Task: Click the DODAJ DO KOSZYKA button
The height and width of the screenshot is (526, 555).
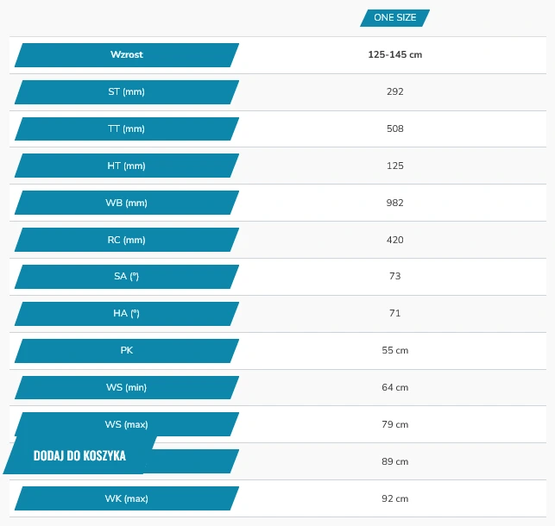Action: (x=79, y=455)
